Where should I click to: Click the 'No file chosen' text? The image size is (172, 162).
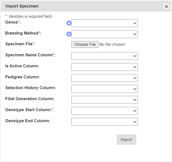pos(112,45)
